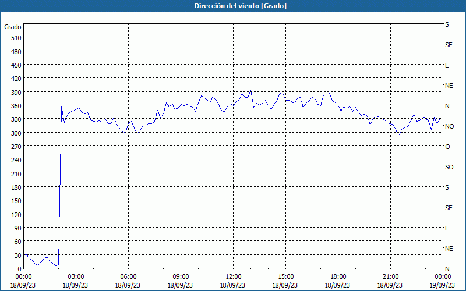Click the 150 degree axis label
Image resolution: width=466 pixels, height=291 pixels.
(16, 201)
